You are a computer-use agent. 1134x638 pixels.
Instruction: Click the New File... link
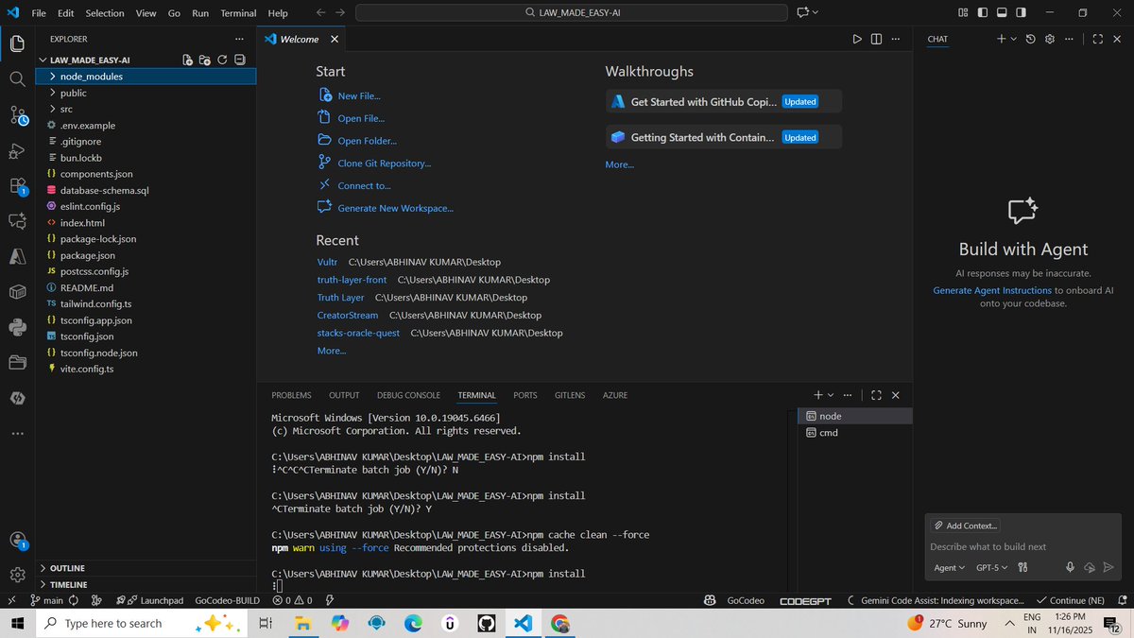[359, 95]
